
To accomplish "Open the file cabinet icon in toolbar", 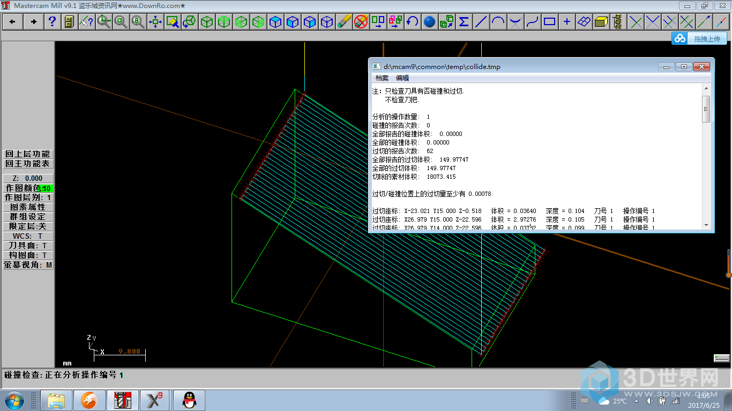I will point(69,22).
